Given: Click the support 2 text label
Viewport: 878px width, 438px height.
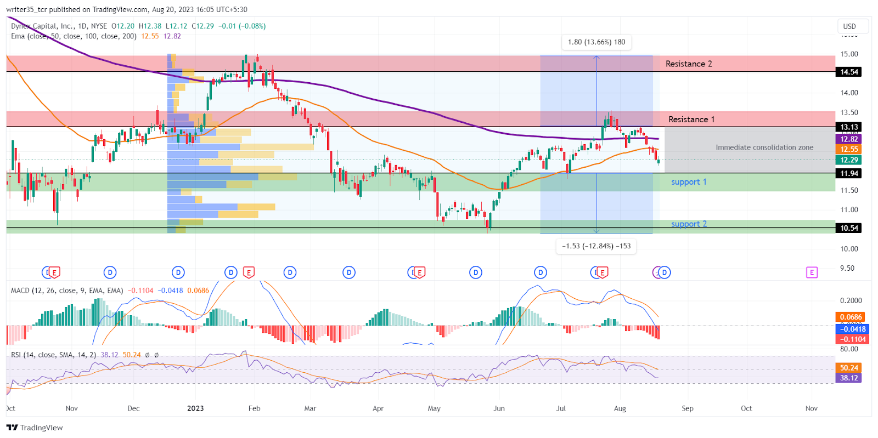Looking at the screenshot, I should coord(689,224).
